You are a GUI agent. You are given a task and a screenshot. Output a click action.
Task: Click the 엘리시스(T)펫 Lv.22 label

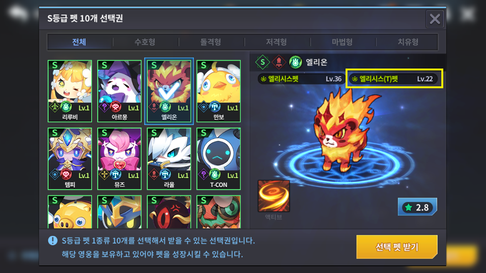tap(394, 79)
